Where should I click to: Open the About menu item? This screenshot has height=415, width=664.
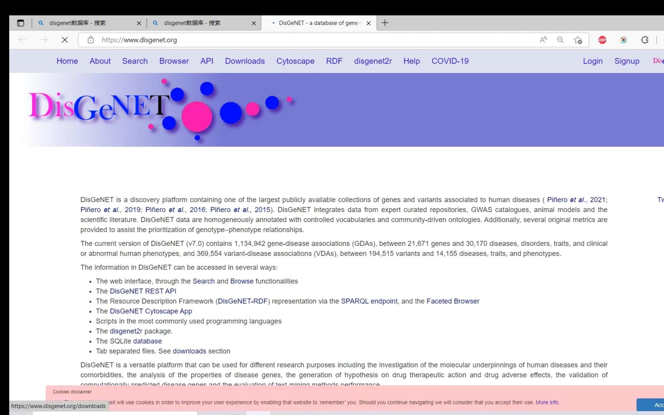point(100,61)
